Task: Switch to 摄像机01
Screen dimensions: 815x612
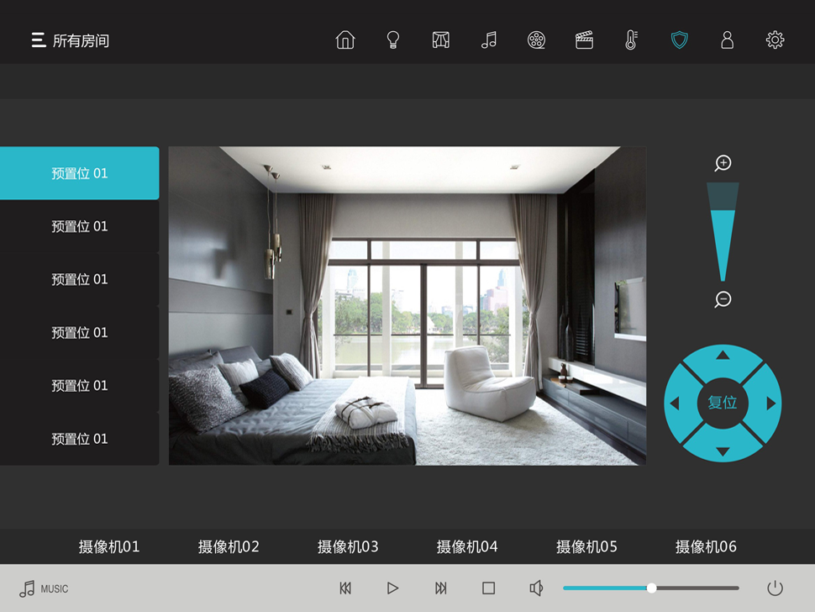Action: pyautogui.click(x=109, y=546)
